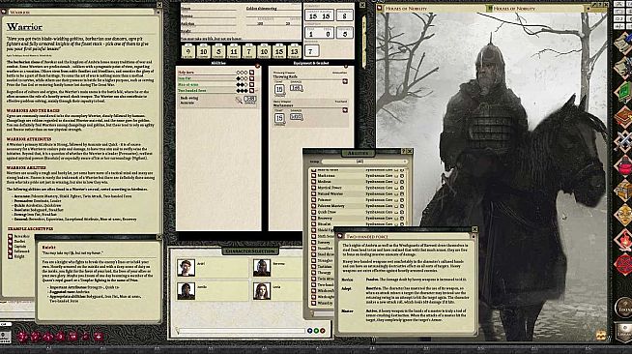This screenshot has height=354, width=632.
Task: Select the Polearm entry in Abilities list
Action: [x=325, y=200]
